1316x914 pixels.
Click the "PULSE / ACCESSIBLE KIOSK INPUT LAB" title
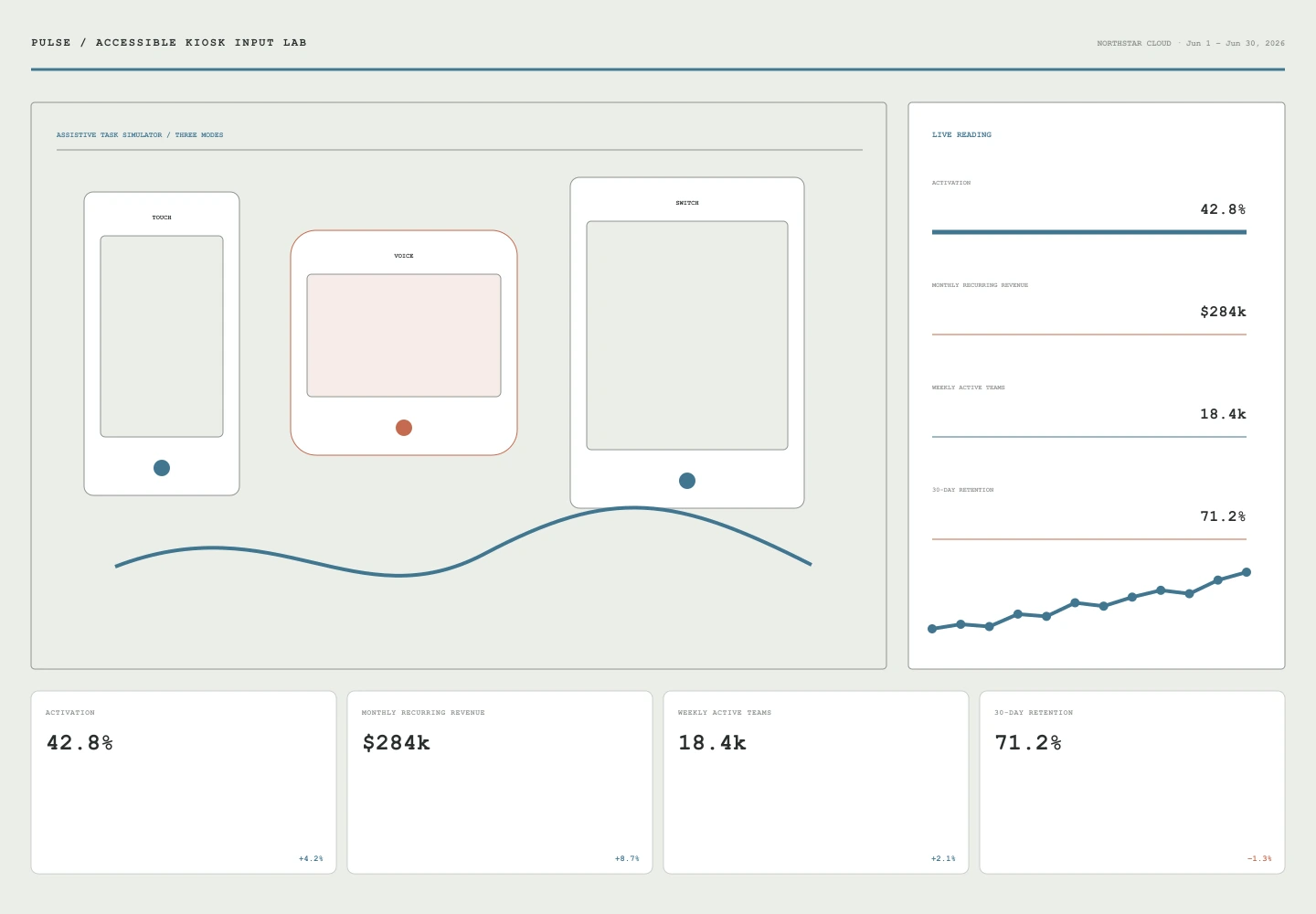click(x=169, y=43)
